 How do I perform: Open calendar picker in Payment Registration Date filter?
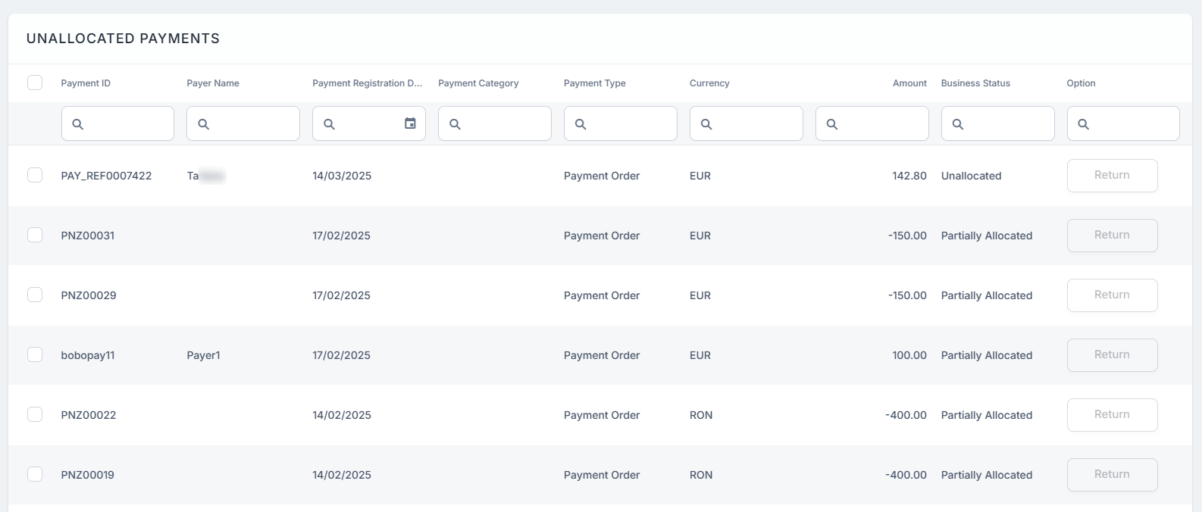pyautogui.click(x=410, y=123)
